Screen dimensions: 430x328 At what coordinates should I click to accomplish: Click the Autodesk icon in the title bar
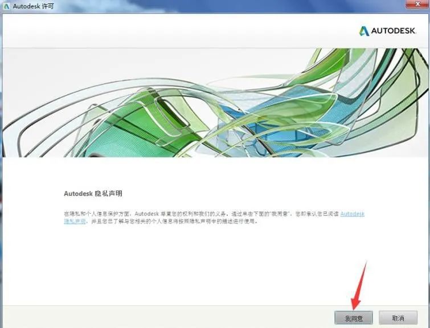(6, 6)
